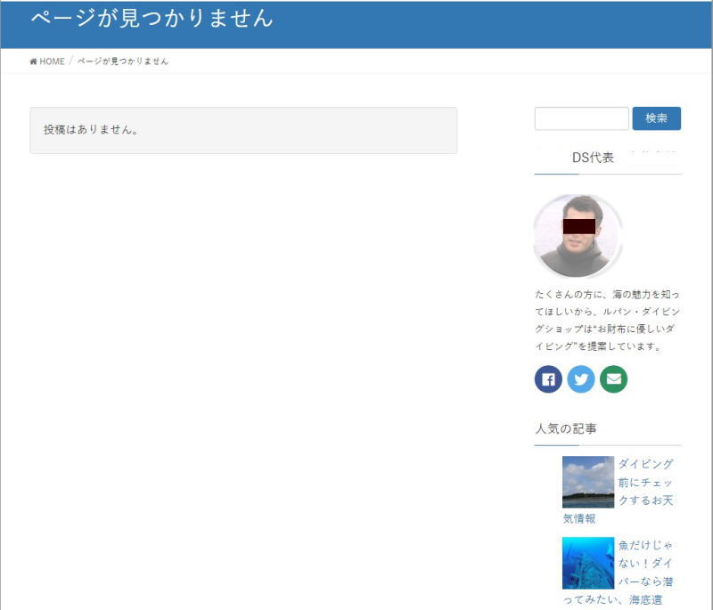
Task: Click inside the sidebar search input field
Action: (579, 118)
